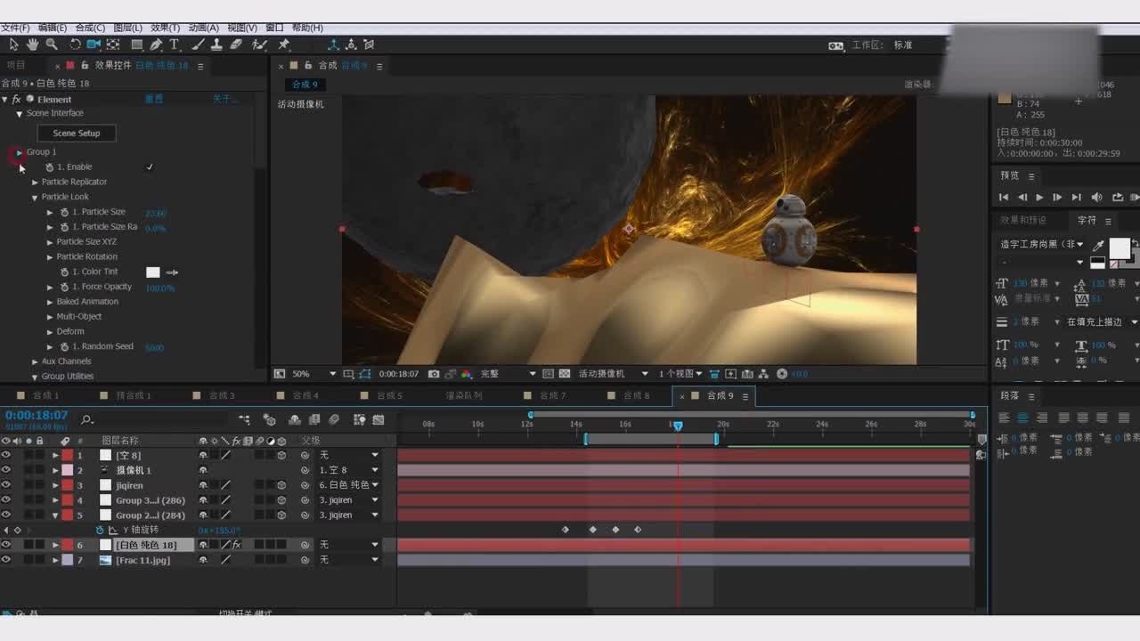Open the 完整 resolution dropdown
Image resolution: width=1140 pixels, height=641 pixels.
509,374
